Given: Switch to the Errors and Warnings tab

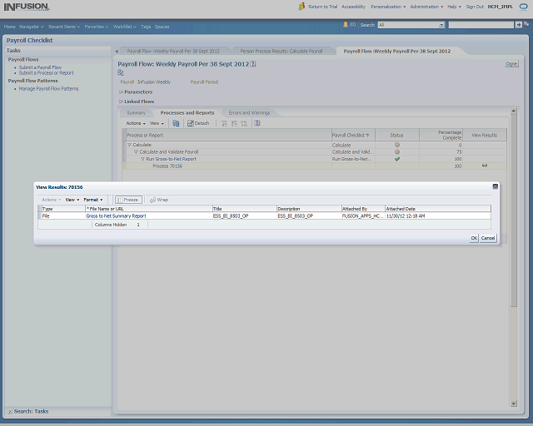Looking at the screenshot, I should [x=247, y=112].
